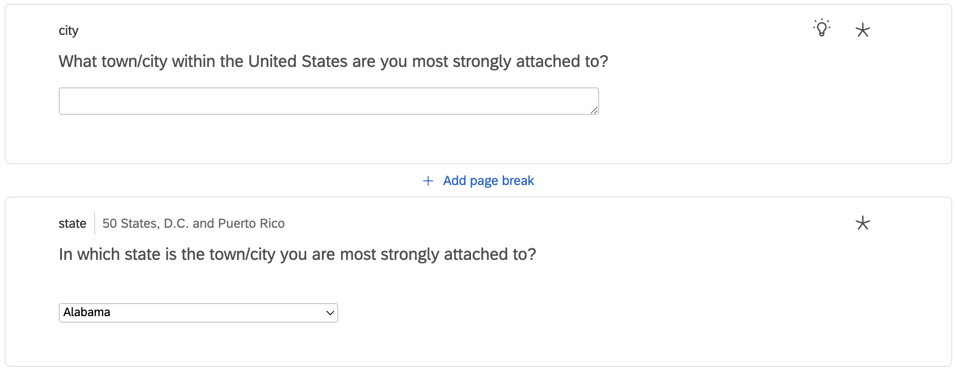The image size is (956, 371).
Task: Click the required asterisk icon on state question
Action: pos(862,223)
